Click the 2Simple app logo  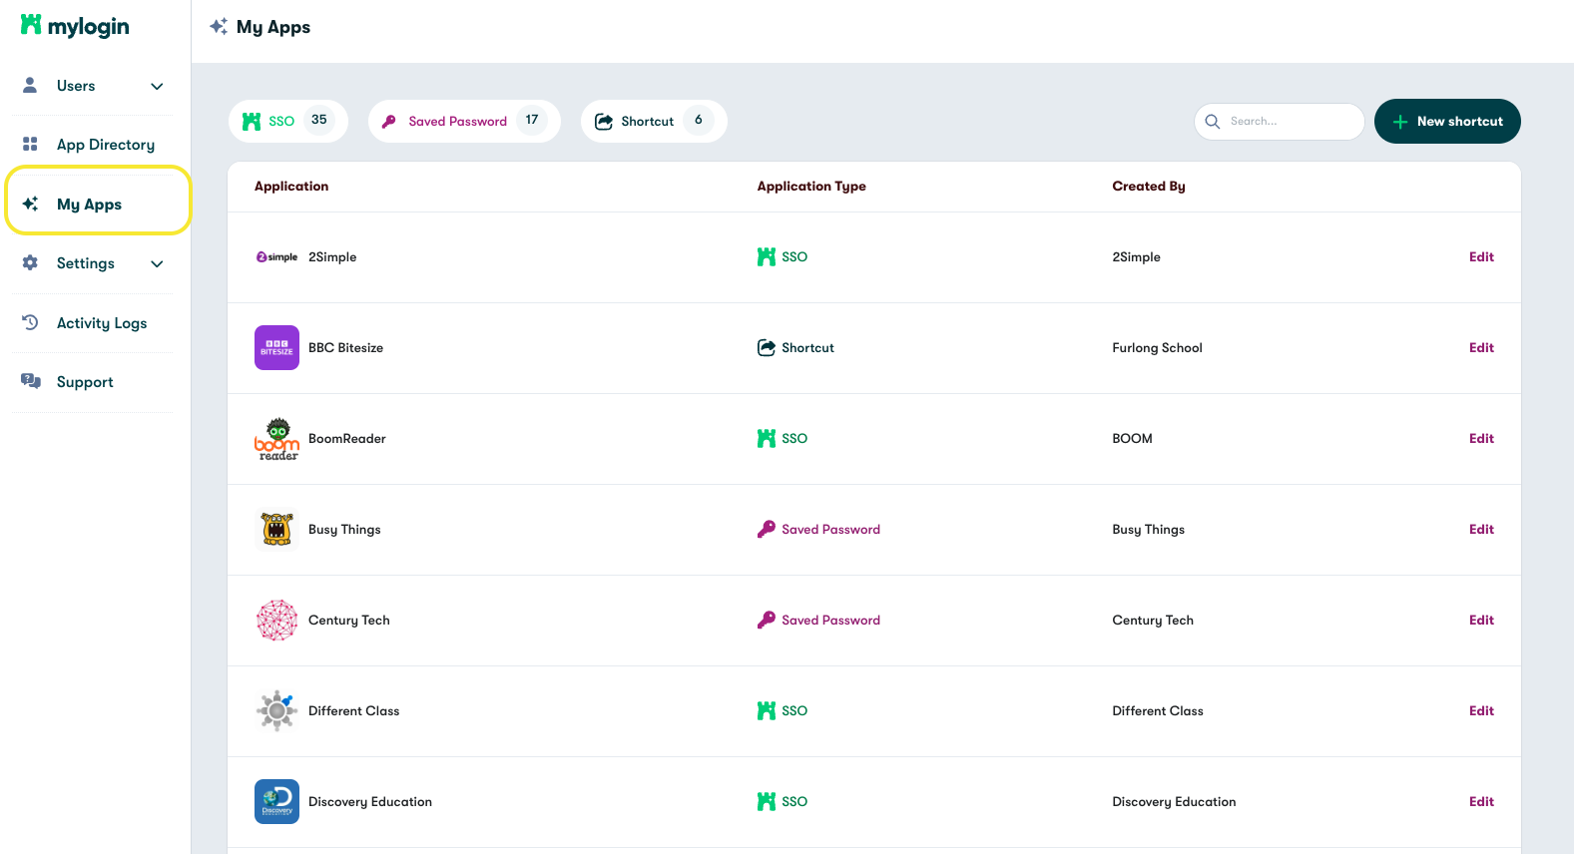click(x=276, y=256)
